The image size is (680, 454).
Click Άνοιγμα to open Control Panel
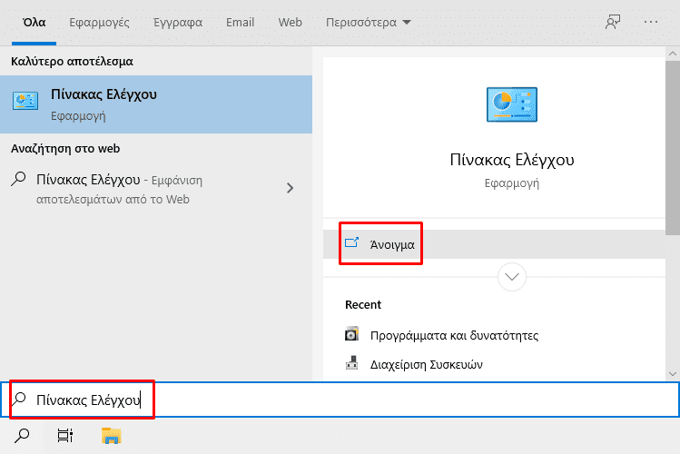[x=495, y=244]
